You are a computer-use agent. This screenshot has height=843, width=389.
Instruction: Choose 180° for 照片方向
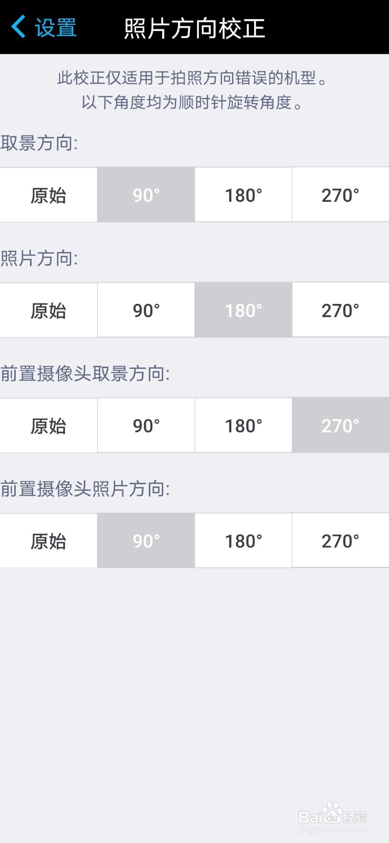[244, 310]
